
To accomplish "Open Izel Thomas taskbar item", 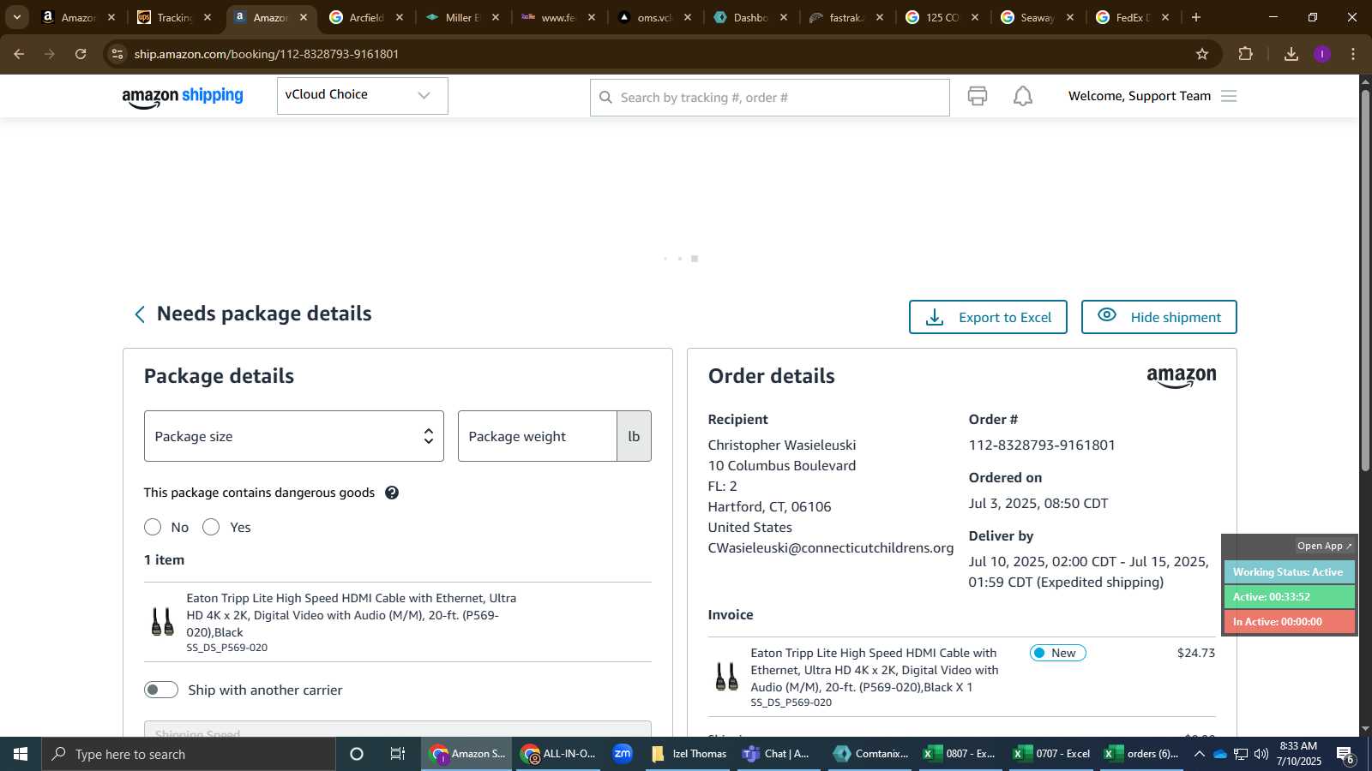I will coord(689,754).
